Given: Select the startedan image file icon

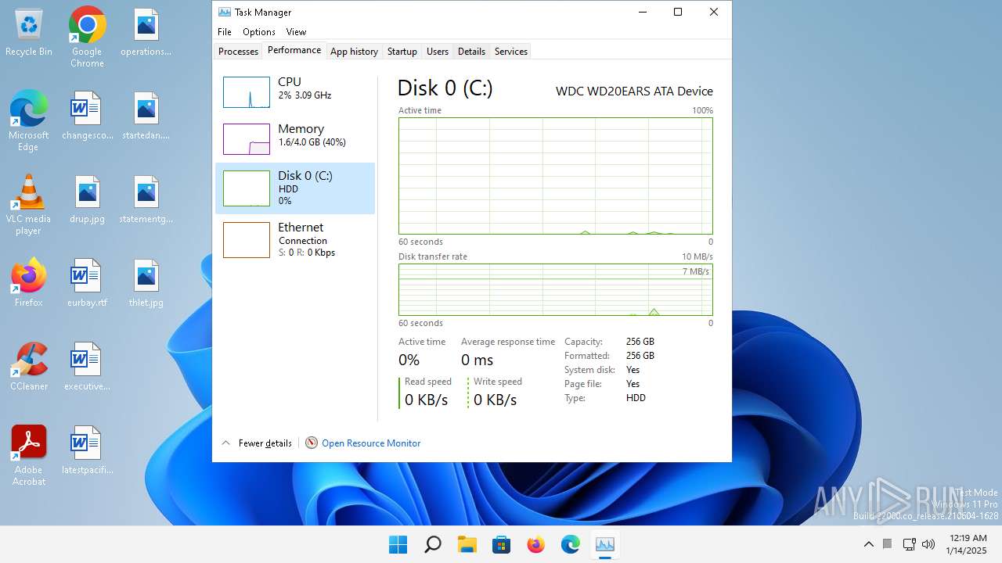Looking at the screenshot, I should [146, 117].
